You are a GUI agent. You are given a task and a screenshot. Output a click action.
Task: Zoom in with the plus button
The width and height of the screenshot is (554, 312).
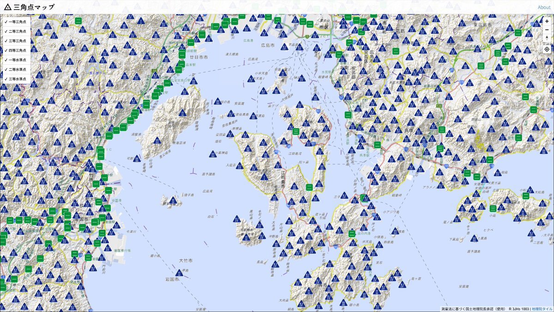tap(547, 21)
